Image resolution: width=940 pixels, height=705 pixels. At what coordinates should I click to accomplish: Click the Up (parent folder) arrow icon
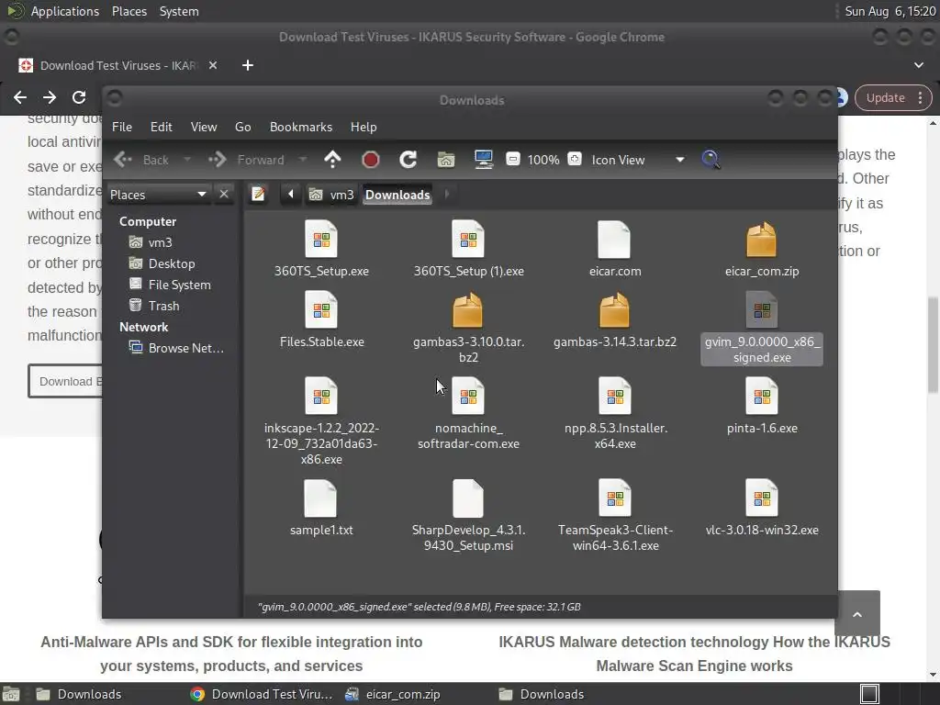pos(332,160)
